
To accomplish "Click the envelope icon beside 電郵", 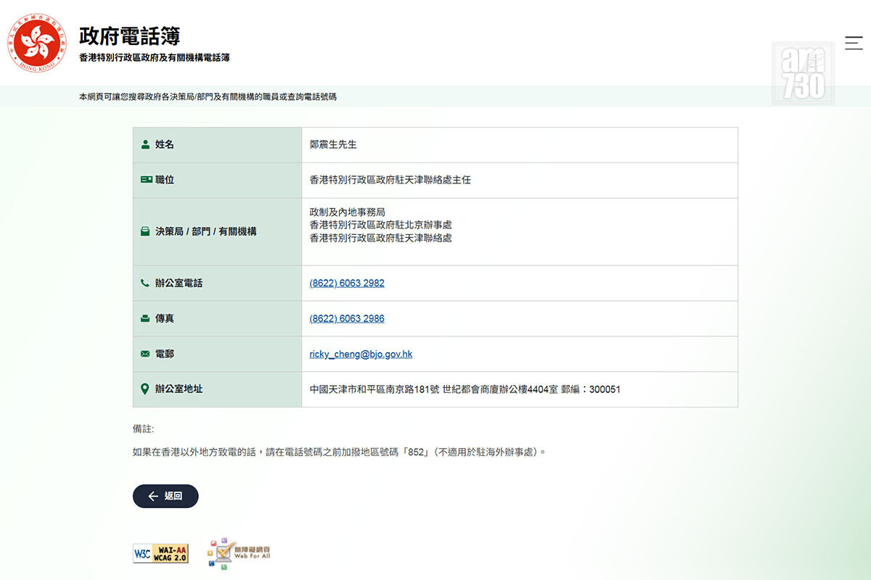I will coord(145,355).
